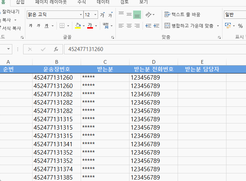
Task: Open alignment group dialog launcher
Action: pyautogui.click(x=219, y=37)
